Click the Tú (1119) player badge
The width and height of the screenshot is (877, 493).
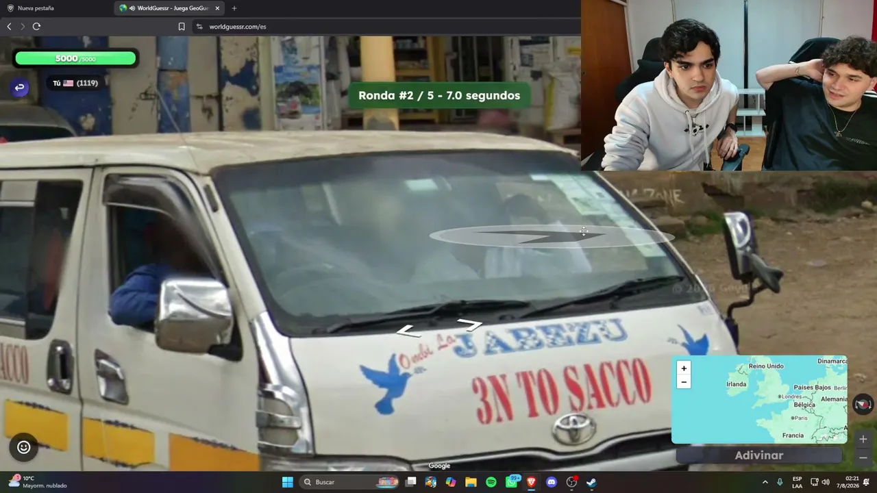(75, 84)
